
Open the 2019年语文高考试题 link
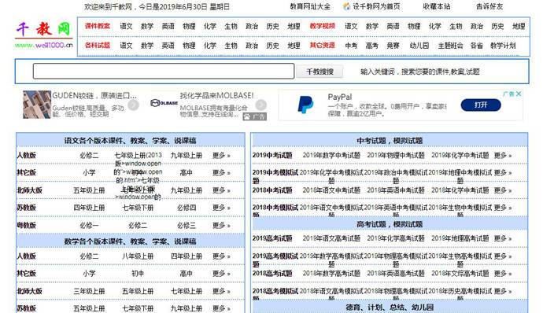tap(331, 238)
